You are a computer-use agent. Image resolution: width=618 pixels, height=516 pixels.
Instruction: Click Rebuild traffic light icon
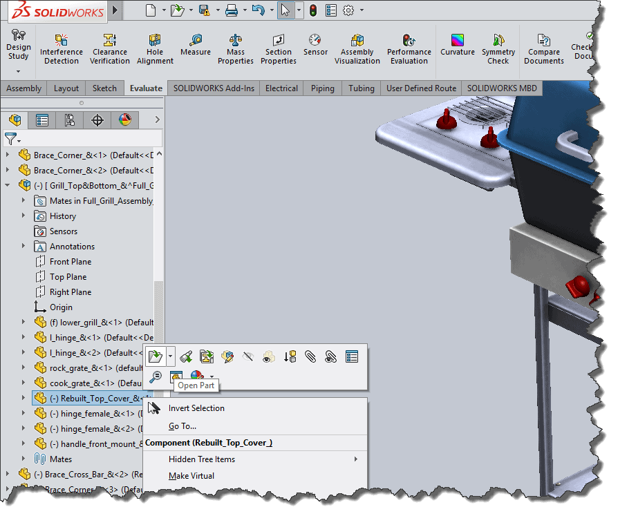tap(313, 10)
